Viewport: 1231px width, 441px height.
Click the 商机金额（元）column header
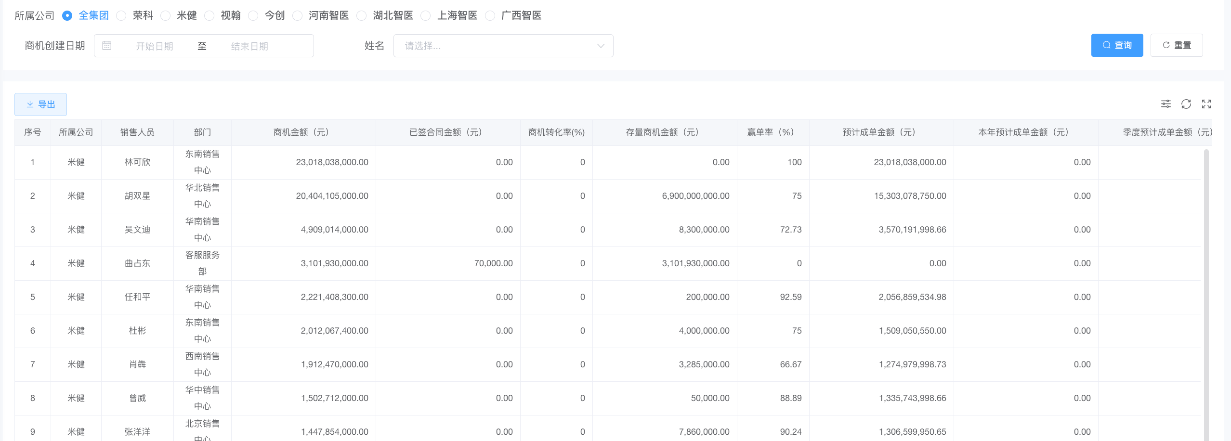301,132
